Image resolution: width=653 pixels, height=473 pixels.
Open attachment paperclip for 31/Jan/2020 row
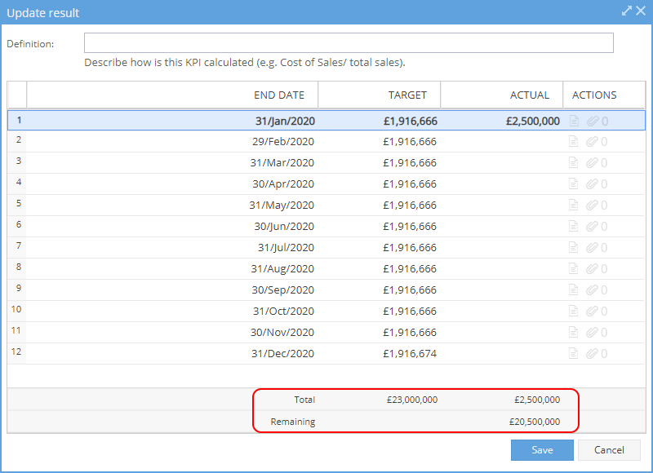coord(593,121)
